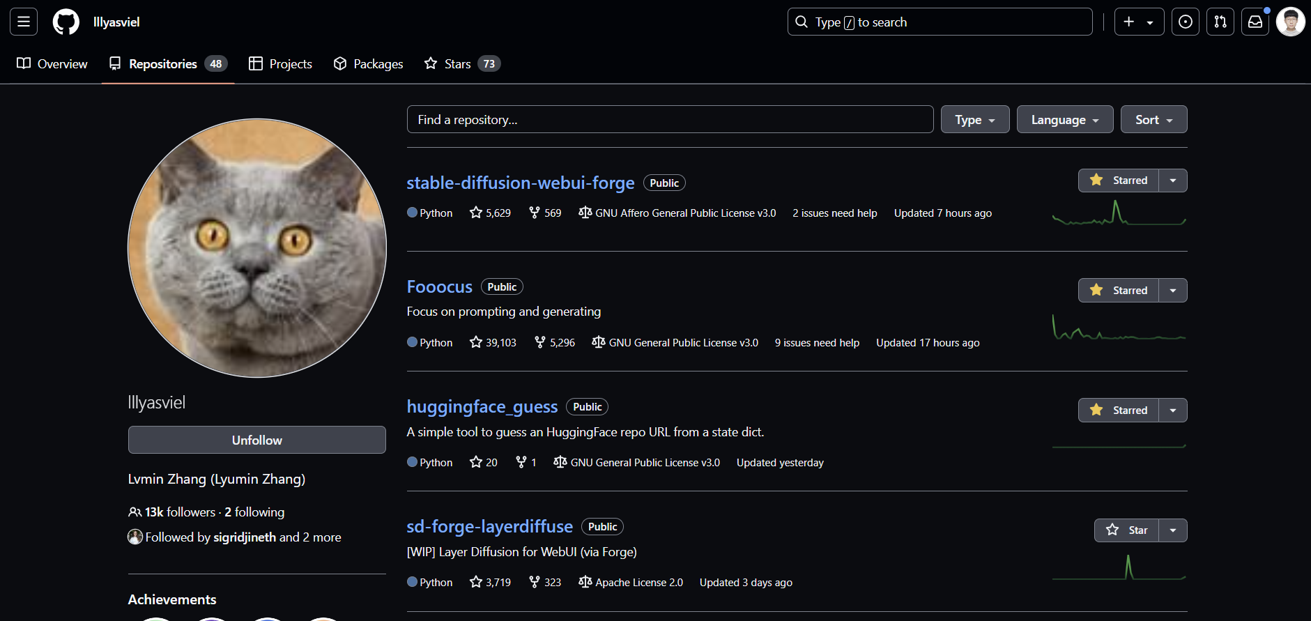Toggle the Starred button for Fooocus
The width and height of the screenshot is (1311, 621).
coord(1119,290)
